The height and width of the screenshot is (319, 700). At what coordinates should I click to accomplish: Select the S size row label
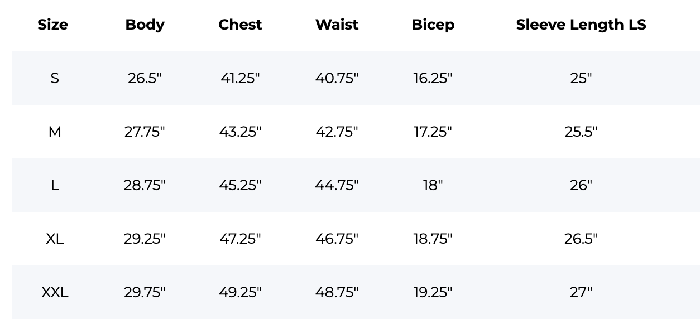(55, 78)
